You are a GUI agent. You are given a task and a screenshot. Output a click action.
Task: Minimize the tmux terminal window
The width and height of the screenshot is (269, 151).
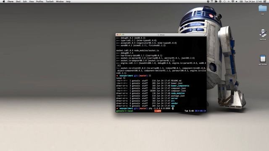[120, 35]
